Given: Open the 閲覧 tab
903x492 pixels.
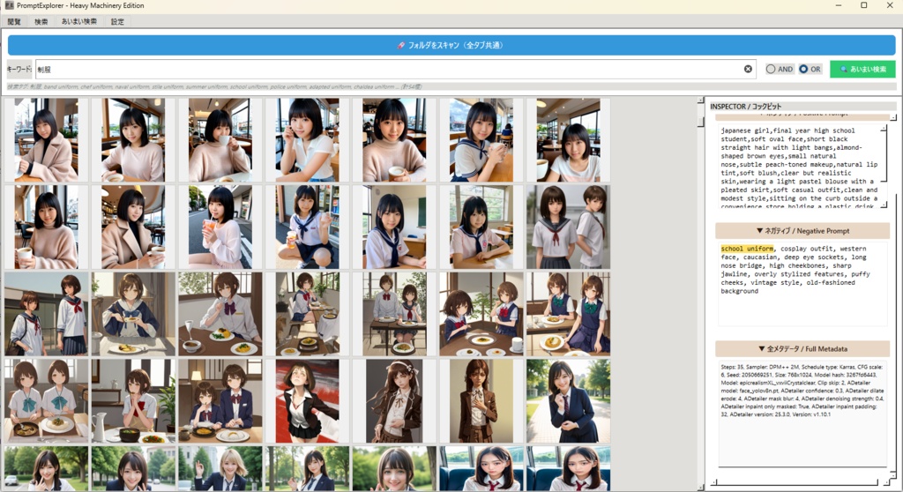Looking at the screenshot, I should 14,21.
